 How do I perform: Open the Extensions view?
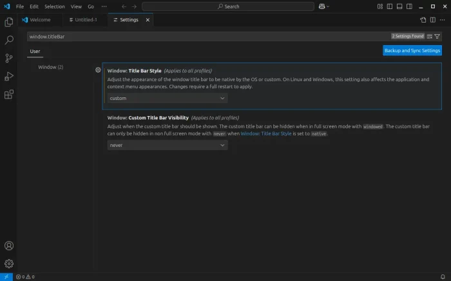pyautogui.click(x=8, y=94)
